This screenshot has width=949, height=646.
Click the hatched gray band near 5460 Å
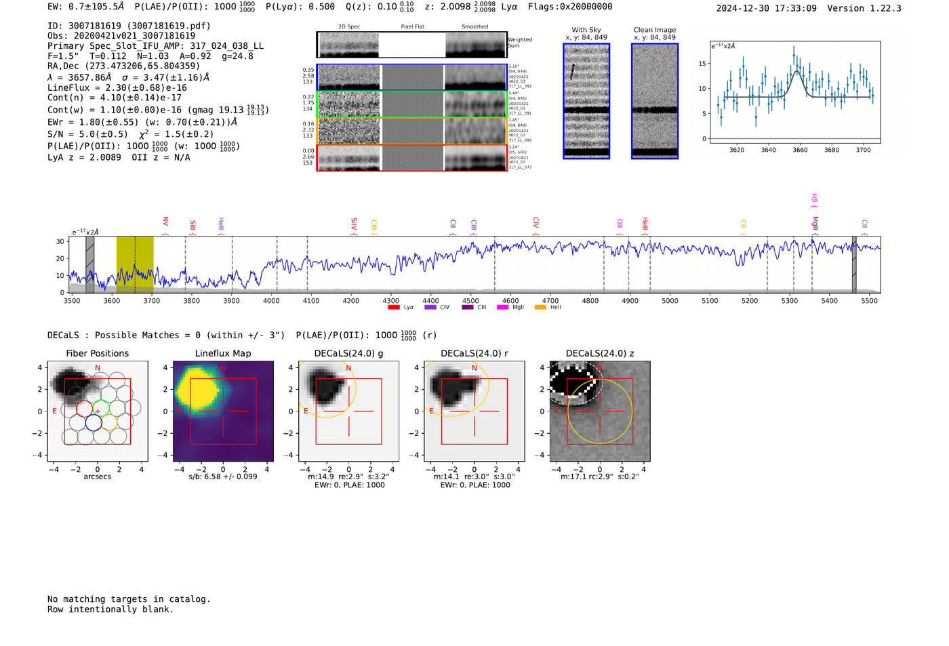(x=854, y=264)
